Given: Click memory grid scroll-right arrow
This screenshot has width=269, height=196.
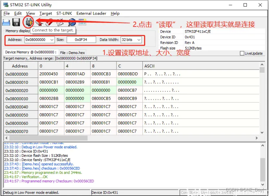Looking at the screenshot, I should tap(257, 138).
